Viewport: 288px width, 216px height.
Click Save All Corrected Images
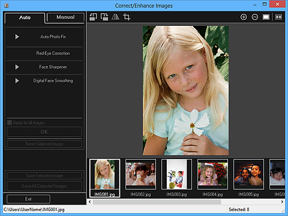[x=44, y=186]
